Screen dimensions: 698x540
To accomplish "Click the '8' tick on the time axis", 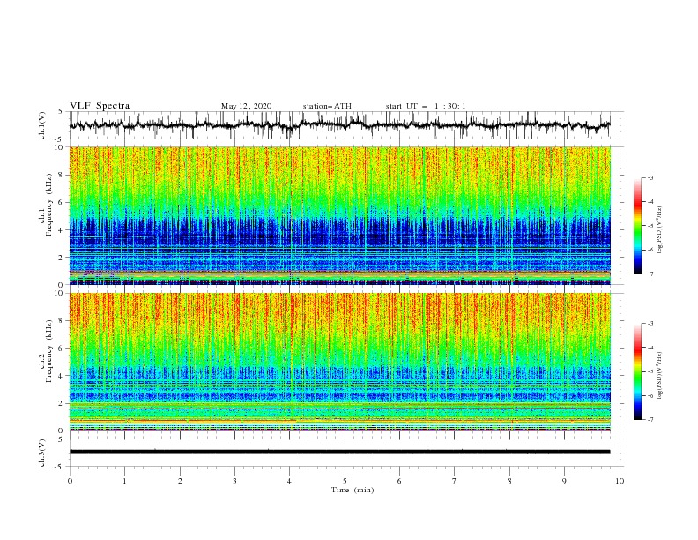I will 509,481.
